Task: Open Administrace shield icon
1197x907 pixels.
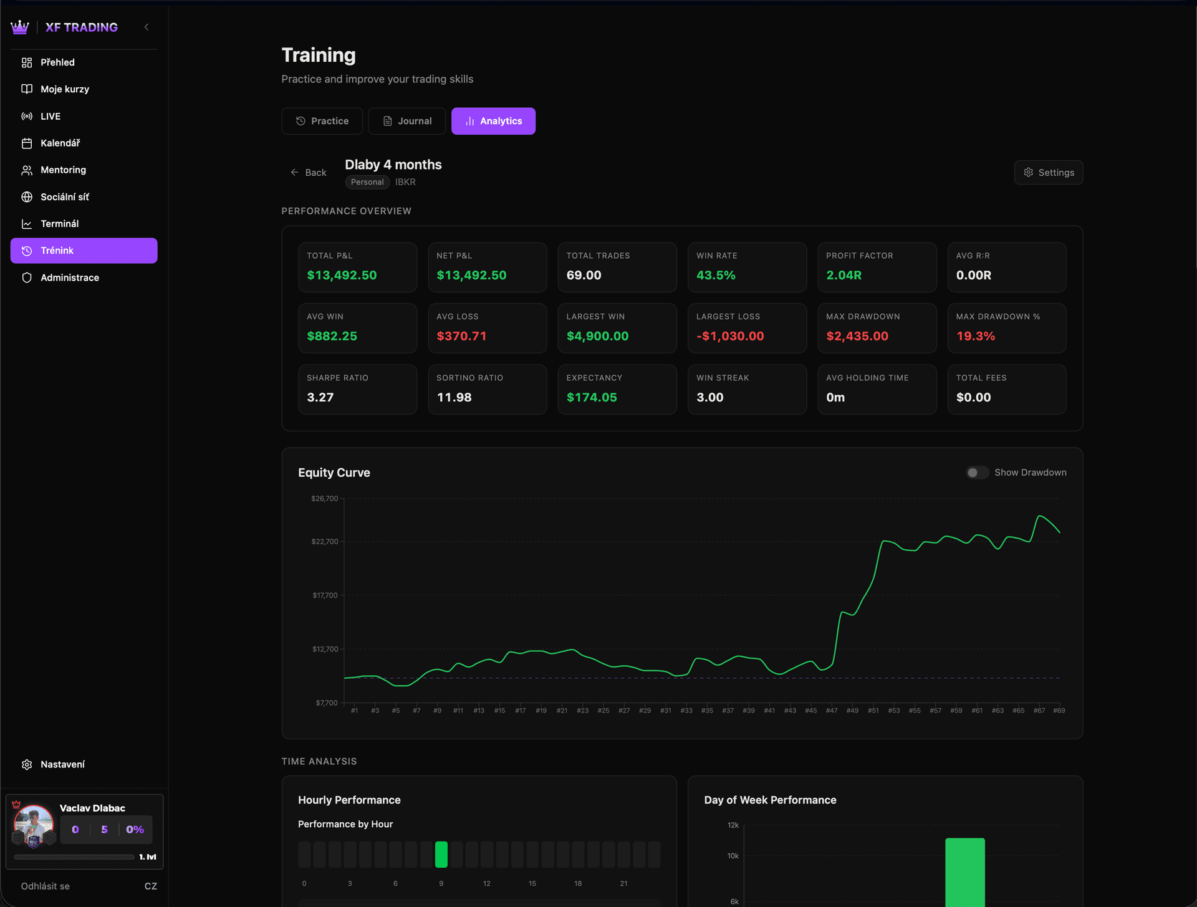Action: 27,278
